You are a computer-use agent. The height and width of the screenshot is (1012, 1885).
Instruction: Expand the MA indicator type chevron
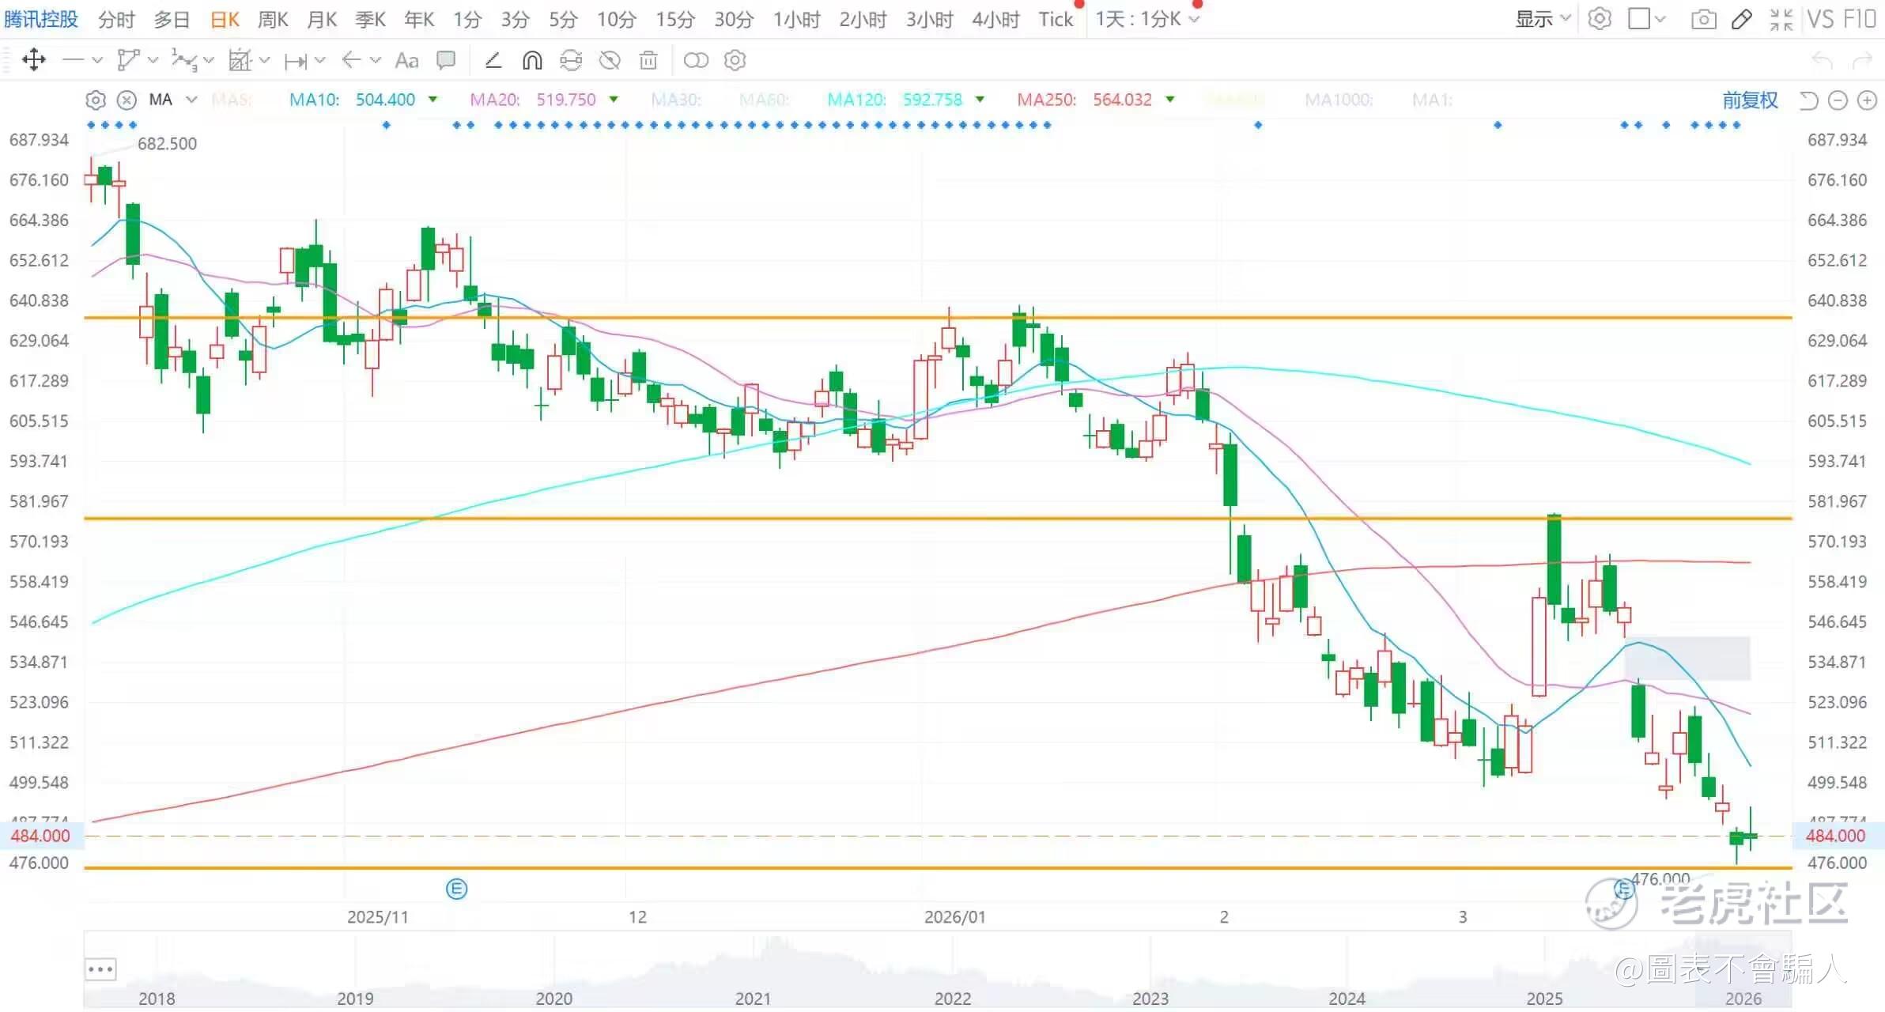(x=191, y=100)
